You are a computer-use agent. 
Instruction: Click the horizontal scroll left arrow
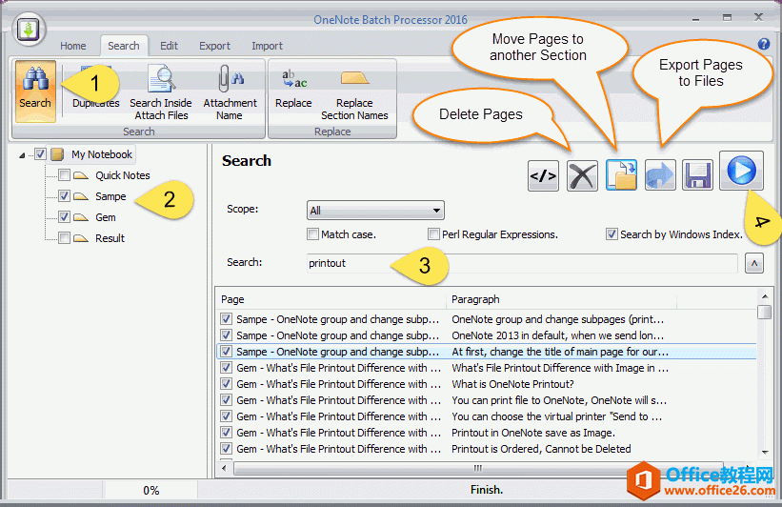click(x=224, y=468)
